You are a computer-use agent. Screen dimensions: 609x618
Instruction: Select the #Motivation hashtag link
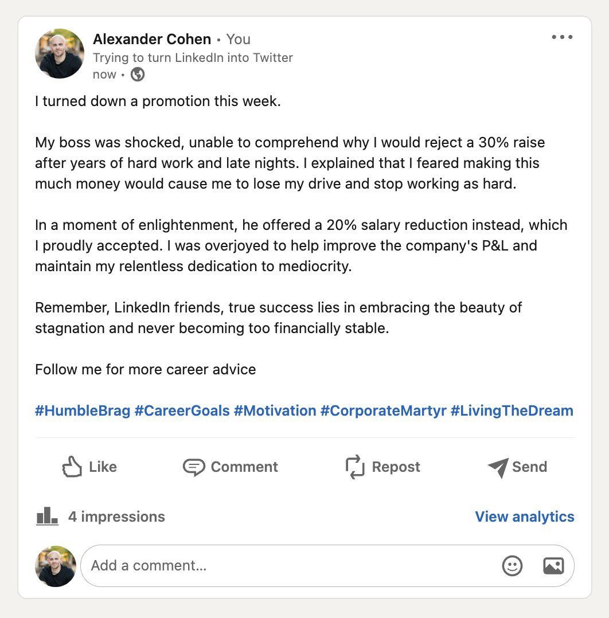[x=275, y=410]
